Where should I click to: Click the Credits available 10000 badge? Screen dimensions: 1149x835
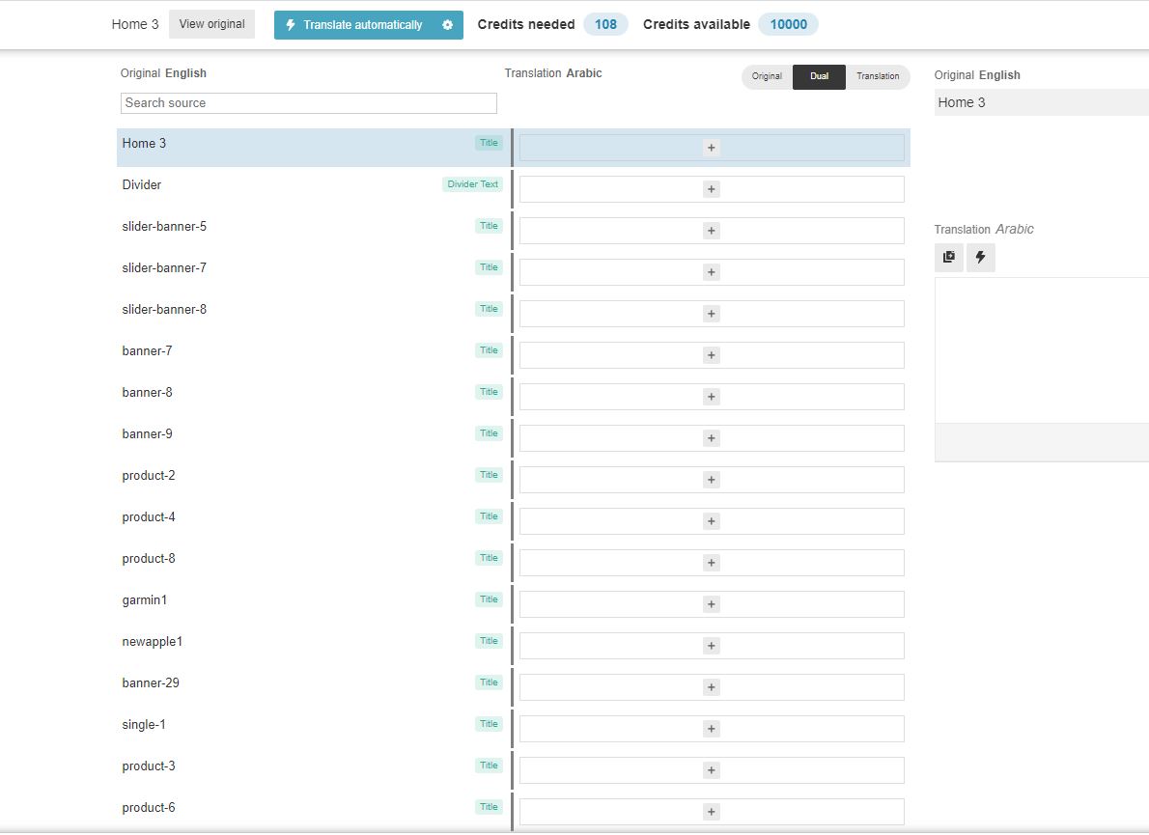(788, 25)
